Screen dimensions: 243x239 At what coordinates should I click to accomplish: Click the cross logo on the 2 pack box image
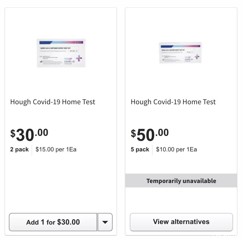point(79,58)
